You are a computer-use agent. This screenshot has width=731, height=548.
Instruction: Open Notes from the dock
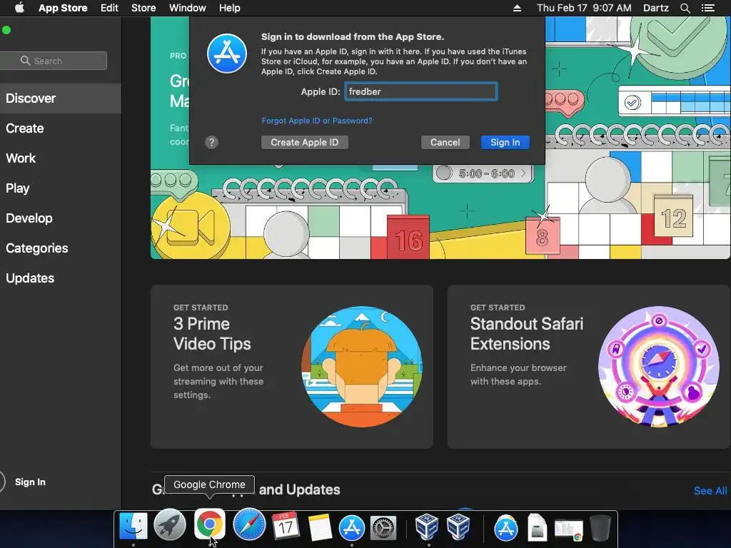(320, 528)
